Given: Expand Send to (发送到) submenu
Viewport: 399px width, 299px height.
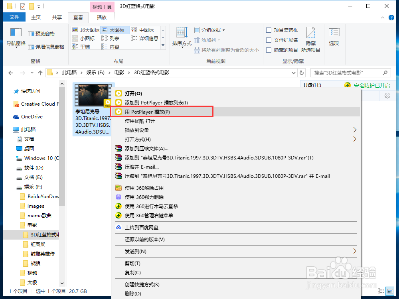Looking at the screenshot, I should 355,251.
